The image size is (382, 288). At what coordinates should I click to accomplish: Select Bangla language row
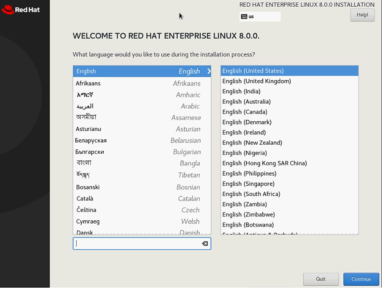[142, 163]
